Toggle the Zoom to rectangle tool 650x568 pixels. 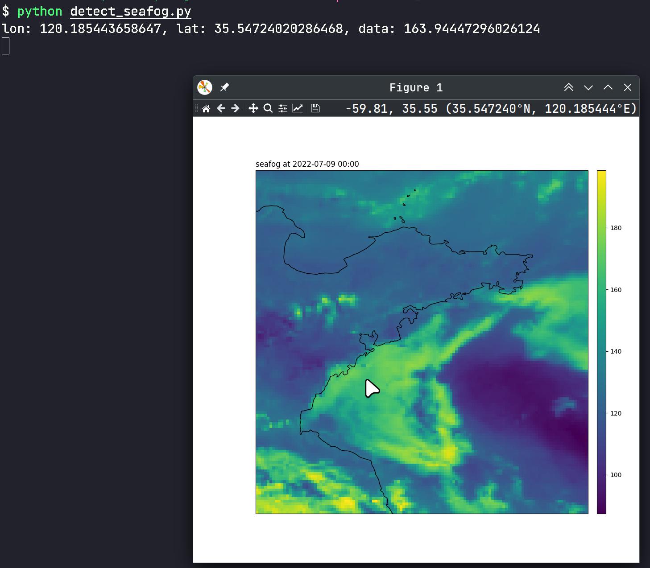click(268, 108)
